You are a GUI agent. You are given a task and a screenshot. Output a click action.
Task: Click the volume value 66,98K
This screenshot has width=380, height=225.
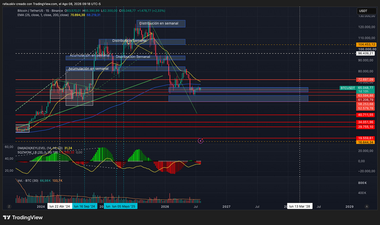coord(45,180)
